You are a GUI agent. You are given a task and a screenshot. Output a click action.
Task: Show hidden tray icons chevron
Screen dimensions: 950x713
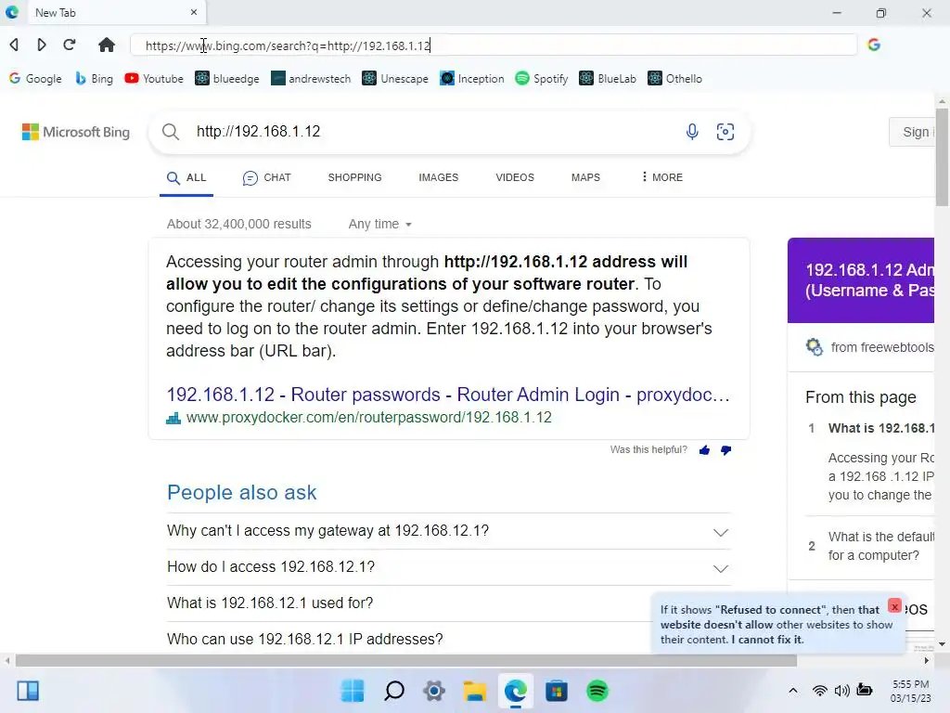point(792,691)
